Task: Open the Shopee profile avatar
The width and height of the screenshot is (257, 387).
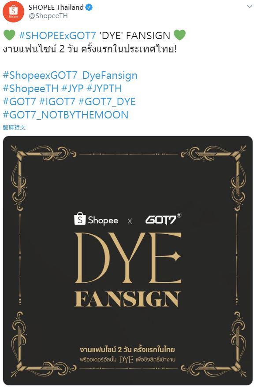Action: (13, 11)
